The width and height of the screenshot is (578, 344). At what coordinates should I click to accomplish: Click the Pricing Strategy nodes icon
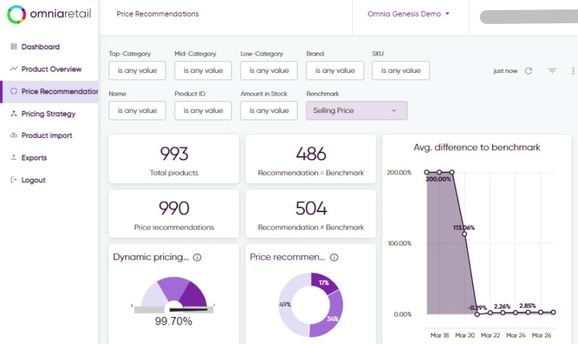tap(14, 113)
